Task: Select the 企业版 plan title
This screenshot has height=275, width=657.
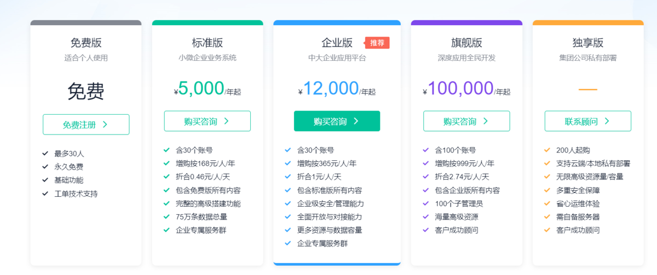Action: click(337, 43)
